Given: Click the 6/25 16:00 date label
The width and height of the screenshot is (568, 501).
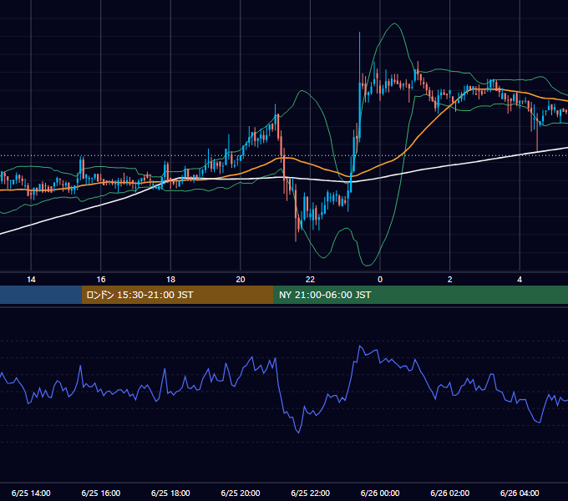Looking at the screenshot, I should pos(101,493).
